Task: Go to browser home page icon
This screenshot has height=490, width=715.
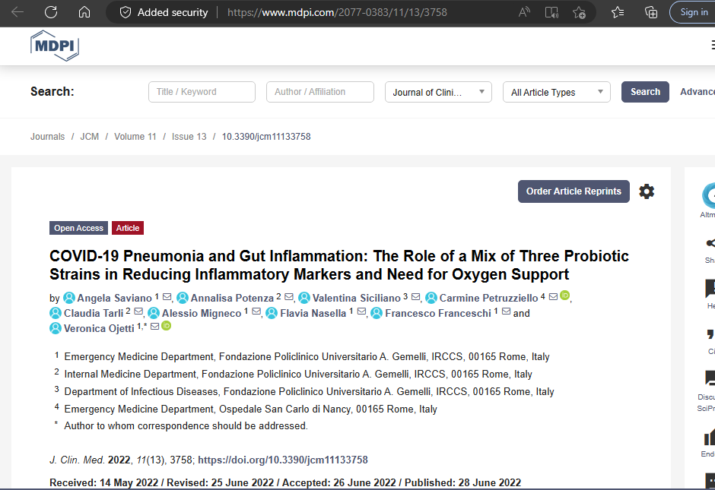Action: coord(84,12)
